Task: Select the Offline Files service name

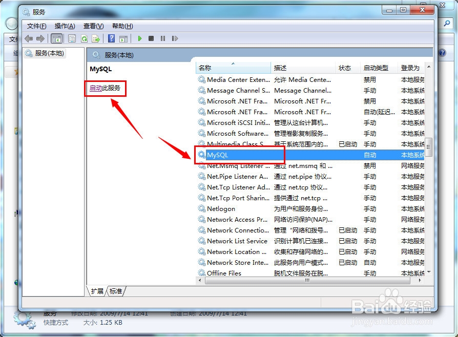Action: coord(224,273)
